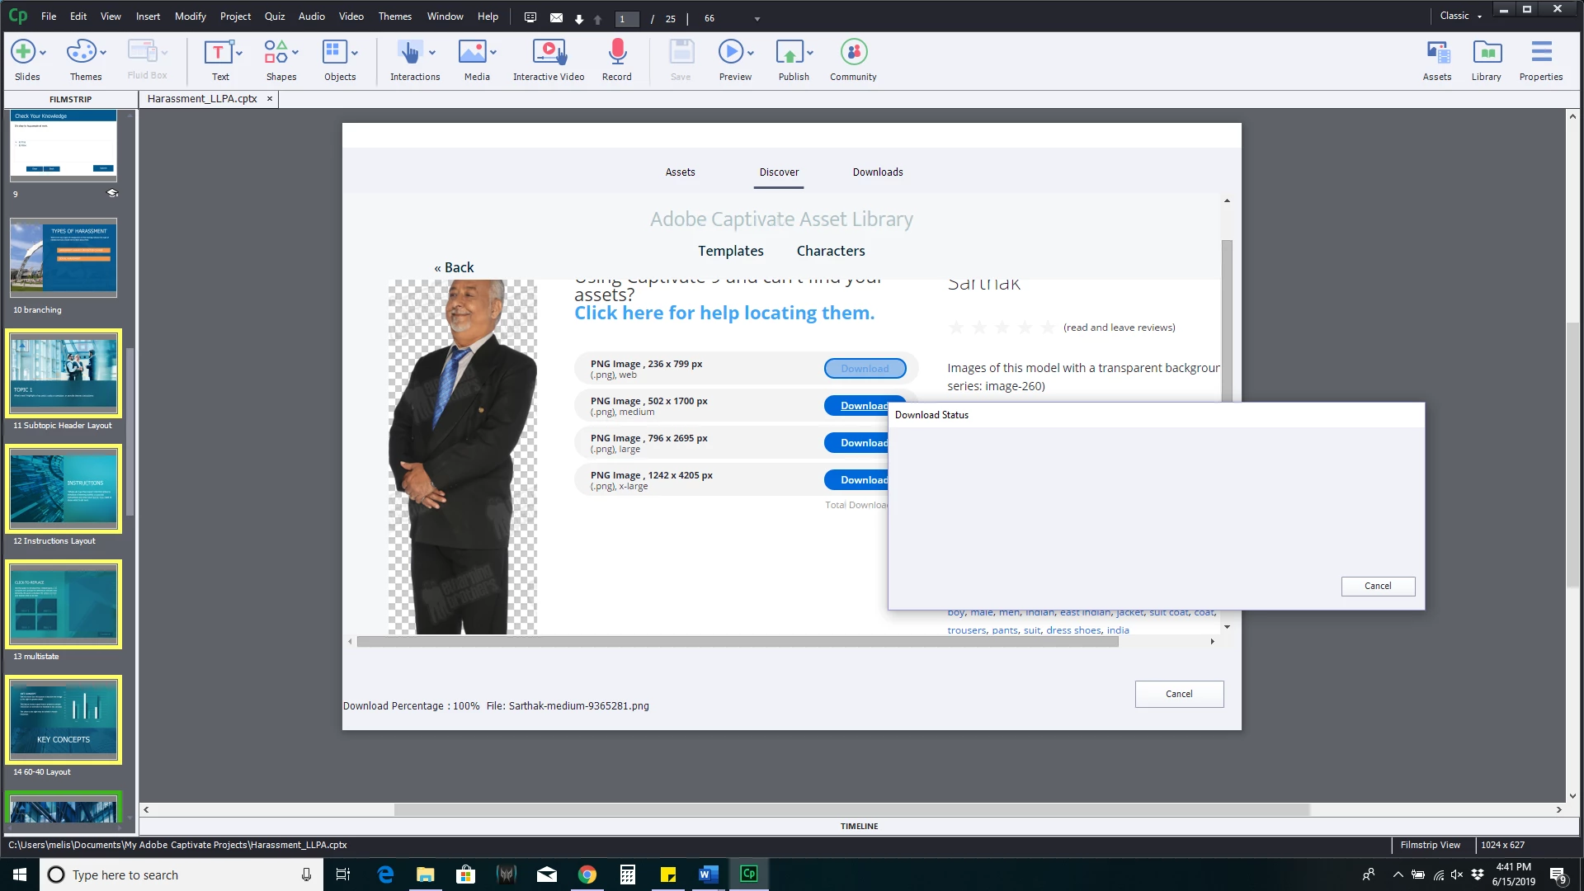This screenshot has height=891, width=1584.
Task: Expand the Preview dropdown arrow
Action: tap(751, 52)
